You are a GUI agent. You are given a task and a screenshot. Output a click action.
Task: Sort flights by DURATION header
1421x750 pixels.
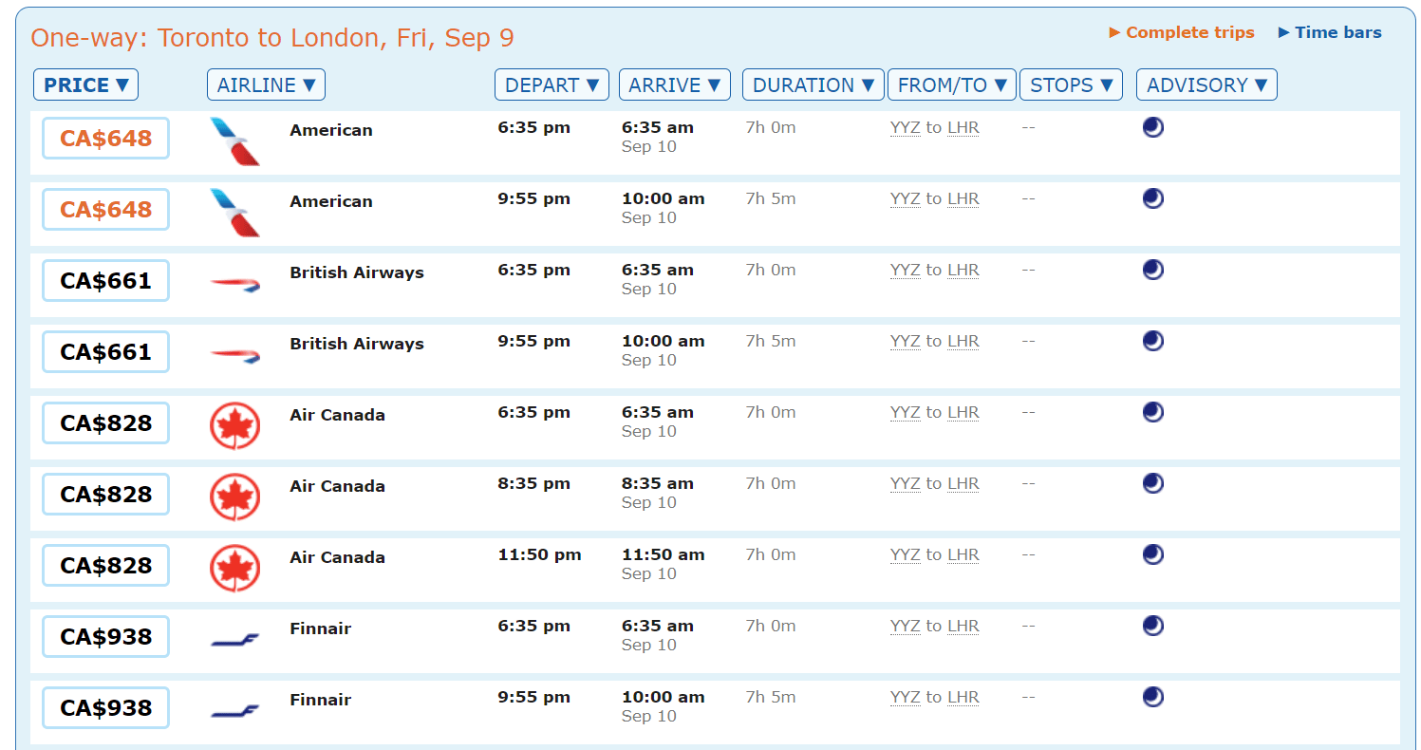click(813, 84)
